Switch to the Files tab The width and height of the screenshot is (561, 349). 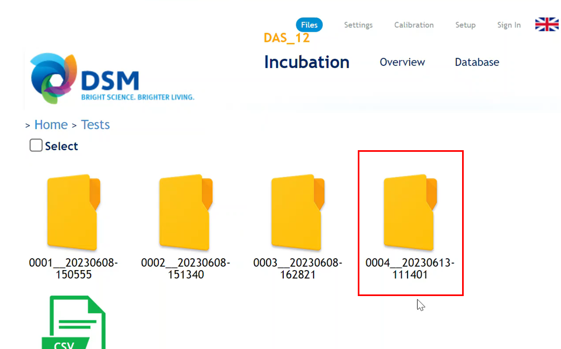tap(309, 25)
